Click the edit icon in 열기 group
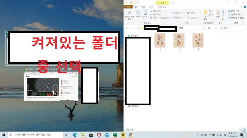This screenshot has width=247, height=138. (x=223, y=15)
